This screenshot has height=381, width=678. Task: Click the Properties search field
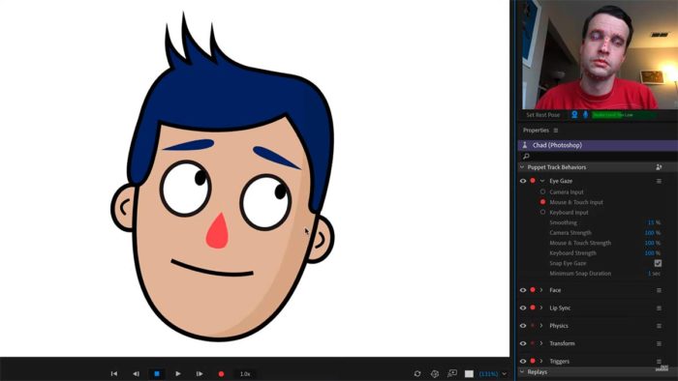[598, 156]
